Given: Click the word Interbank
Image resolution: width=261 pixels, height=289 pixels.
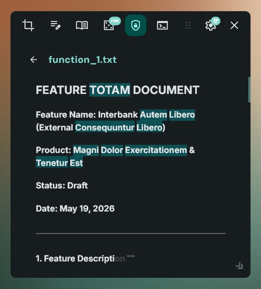Looking at the screenshot, I should 118,115.
